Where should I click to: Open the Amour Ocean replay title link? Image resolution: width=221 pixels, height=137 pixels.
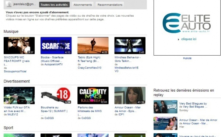click(x=198, y=120)
